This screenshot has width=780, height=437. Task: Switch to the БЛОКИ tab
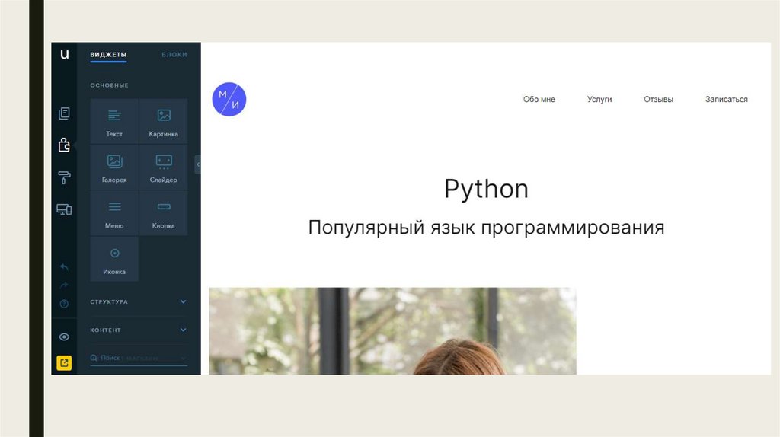click(x=174, y=55)
